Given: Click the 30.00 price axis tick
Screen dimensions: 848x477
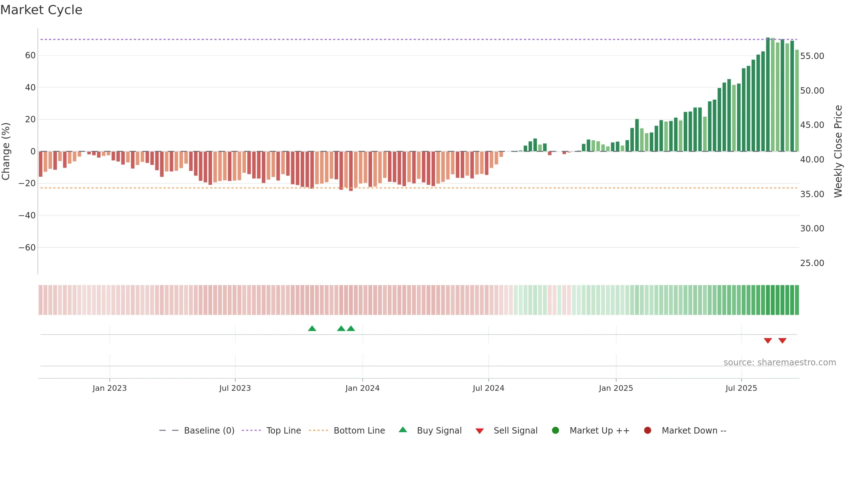Looking at the screenshot, I should coord(812,228).
